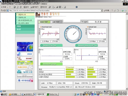Click the 한국 전... IE taskbar button
This screenshot has height=96, width=128.
(40, 94)
